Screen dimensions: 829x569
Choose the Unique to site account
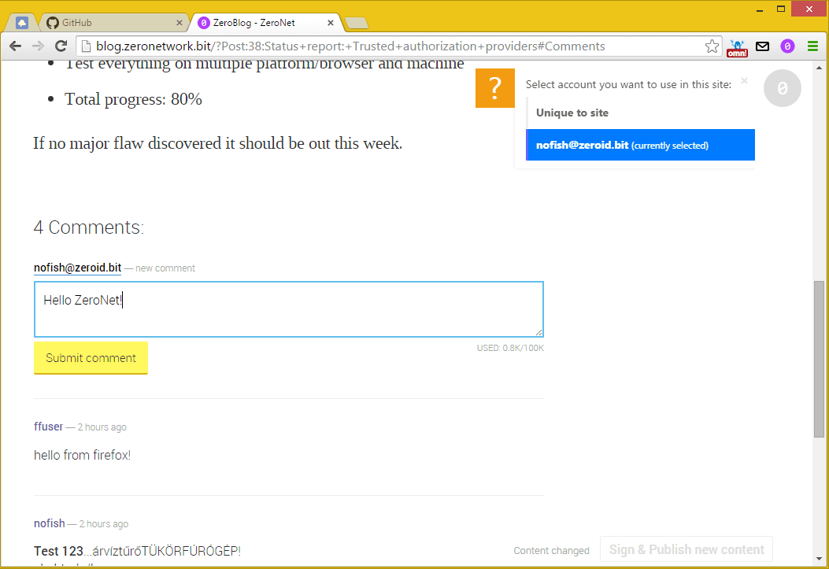(x=640, y=113)
